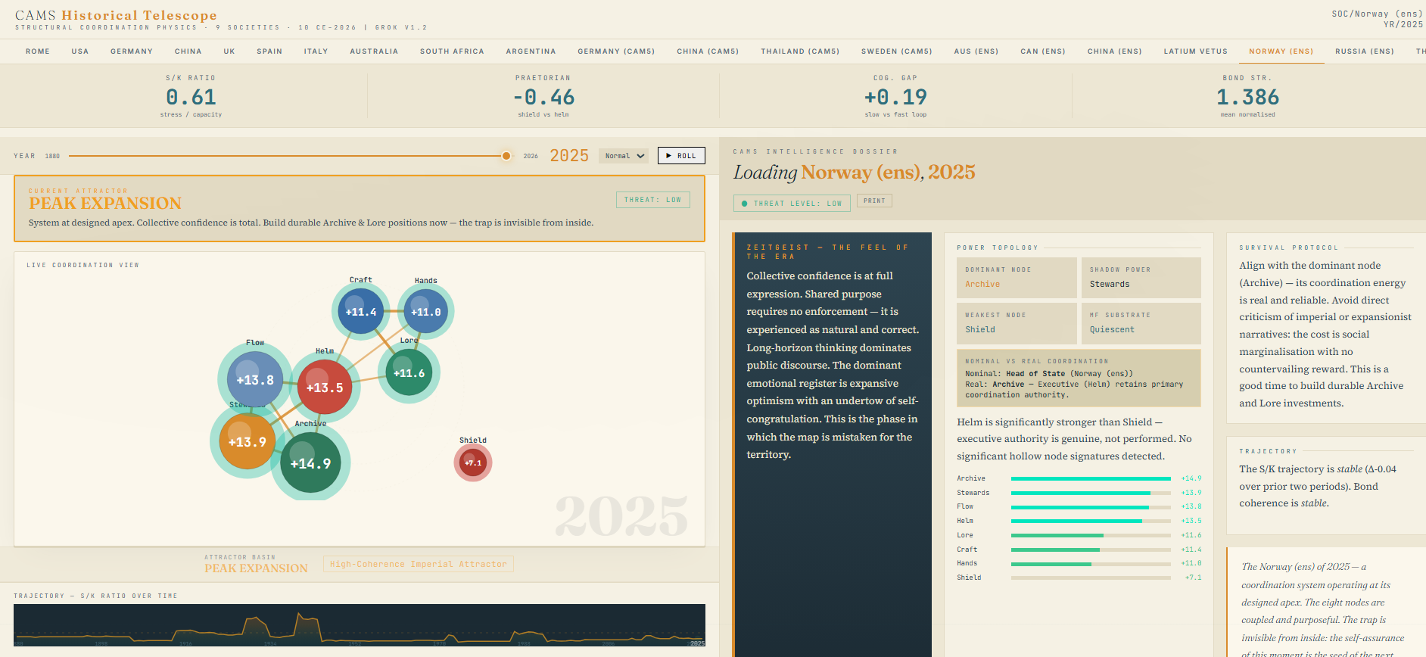Open the Normal mode dropdown
Viewport: 1426px width, 657px height.
[x=624, y=156]
